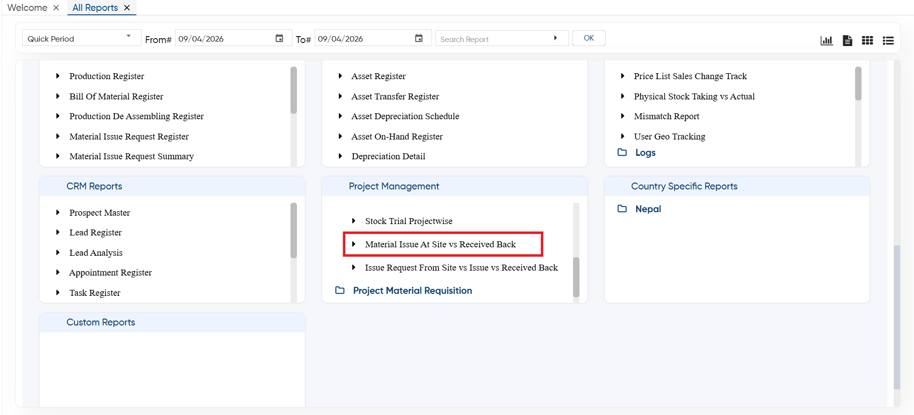Screen dimensions: 914x415
Task: Expand the Price List Sales Change Track arrow
Action: [623, 76]
